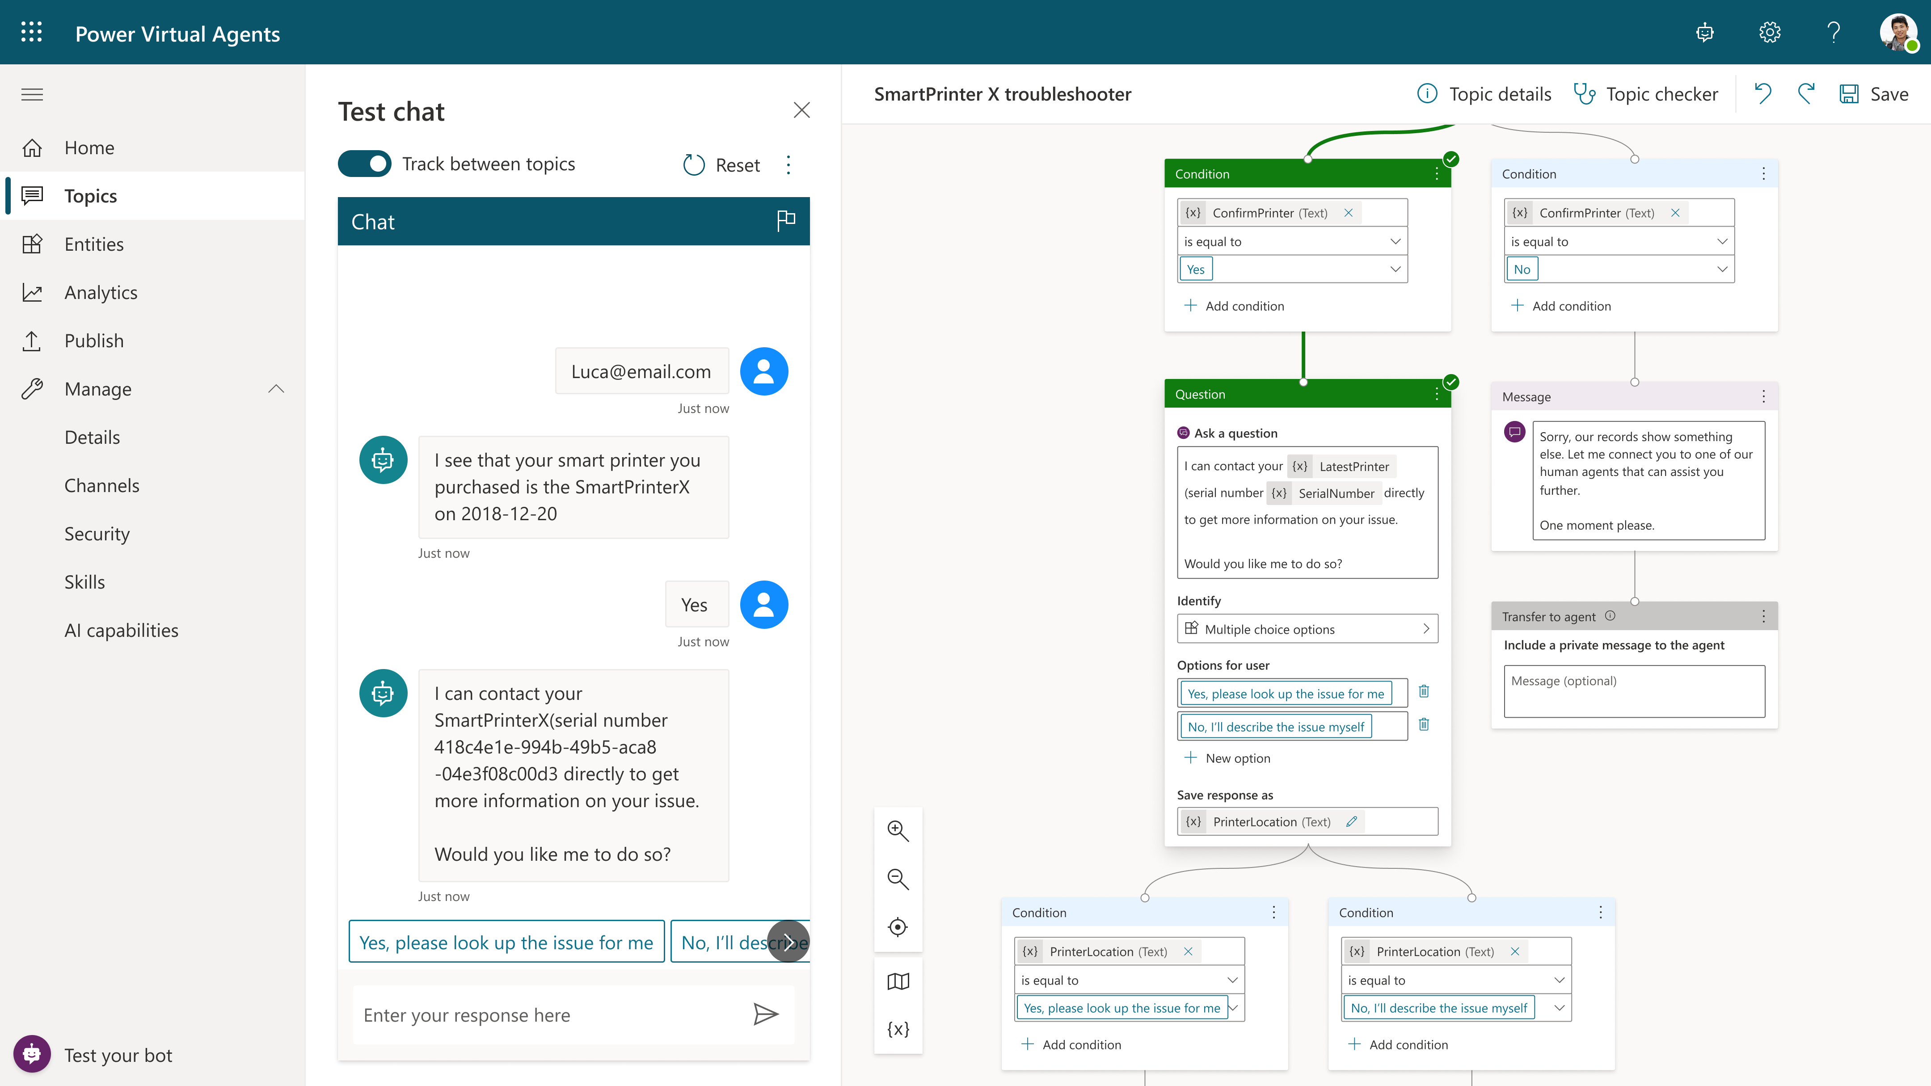This screenshot has height=1086, width=1931.
Task: Close the Test chat panel
Action: point(801,110)
